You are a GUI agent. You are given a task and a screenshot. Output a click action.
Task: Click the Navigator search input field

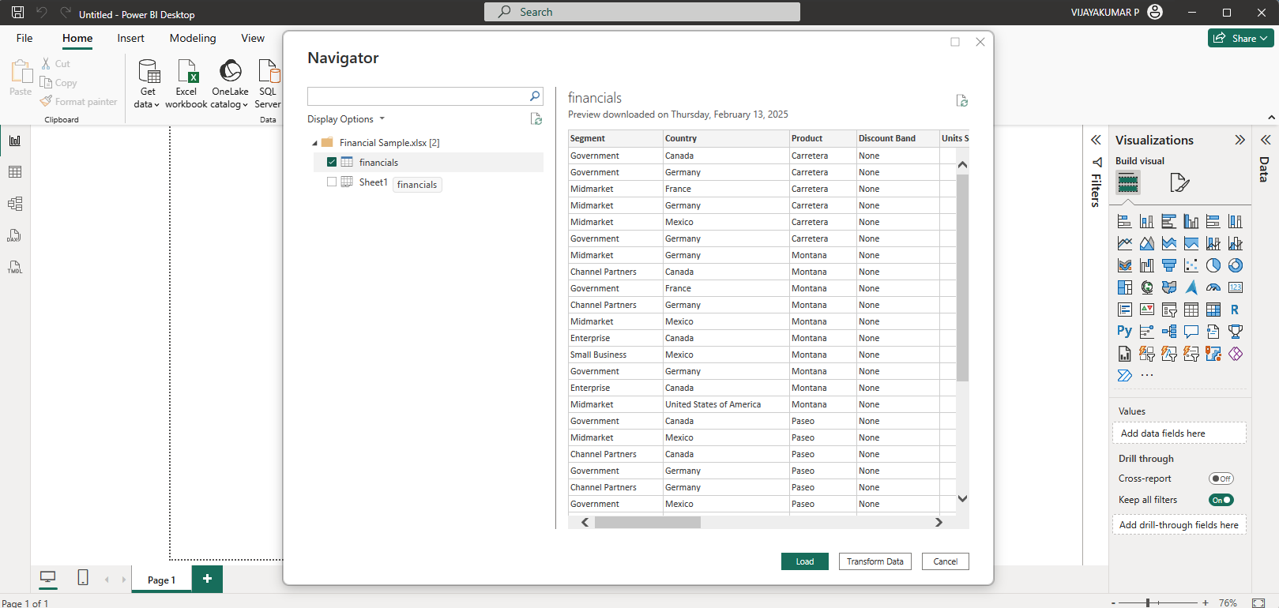417,96
